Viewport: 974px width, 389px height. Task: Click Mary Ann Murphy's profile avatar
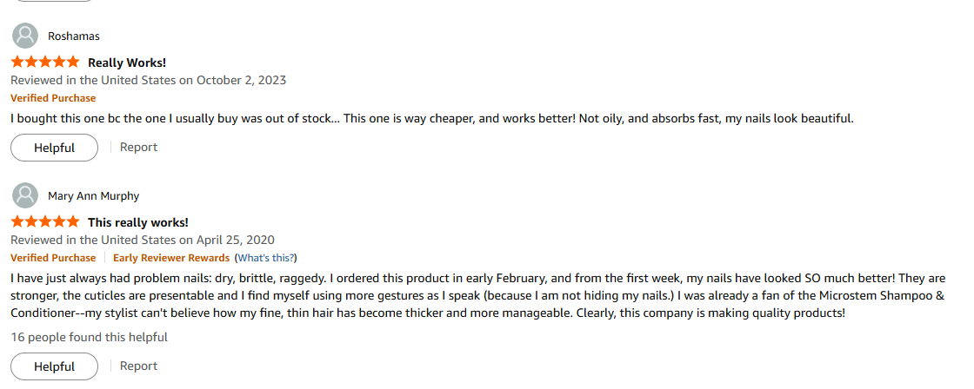pos(26,195)
